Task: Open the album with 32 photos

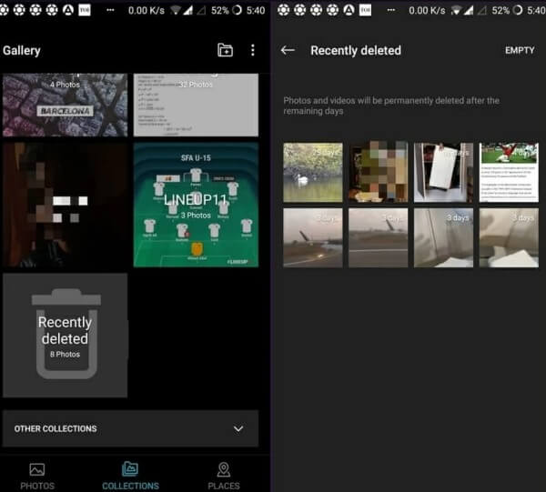Action: click(x=196, y=105)
